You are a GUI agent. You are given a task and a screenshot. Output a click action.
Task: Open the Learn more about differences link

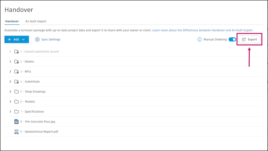pos(203,30)
